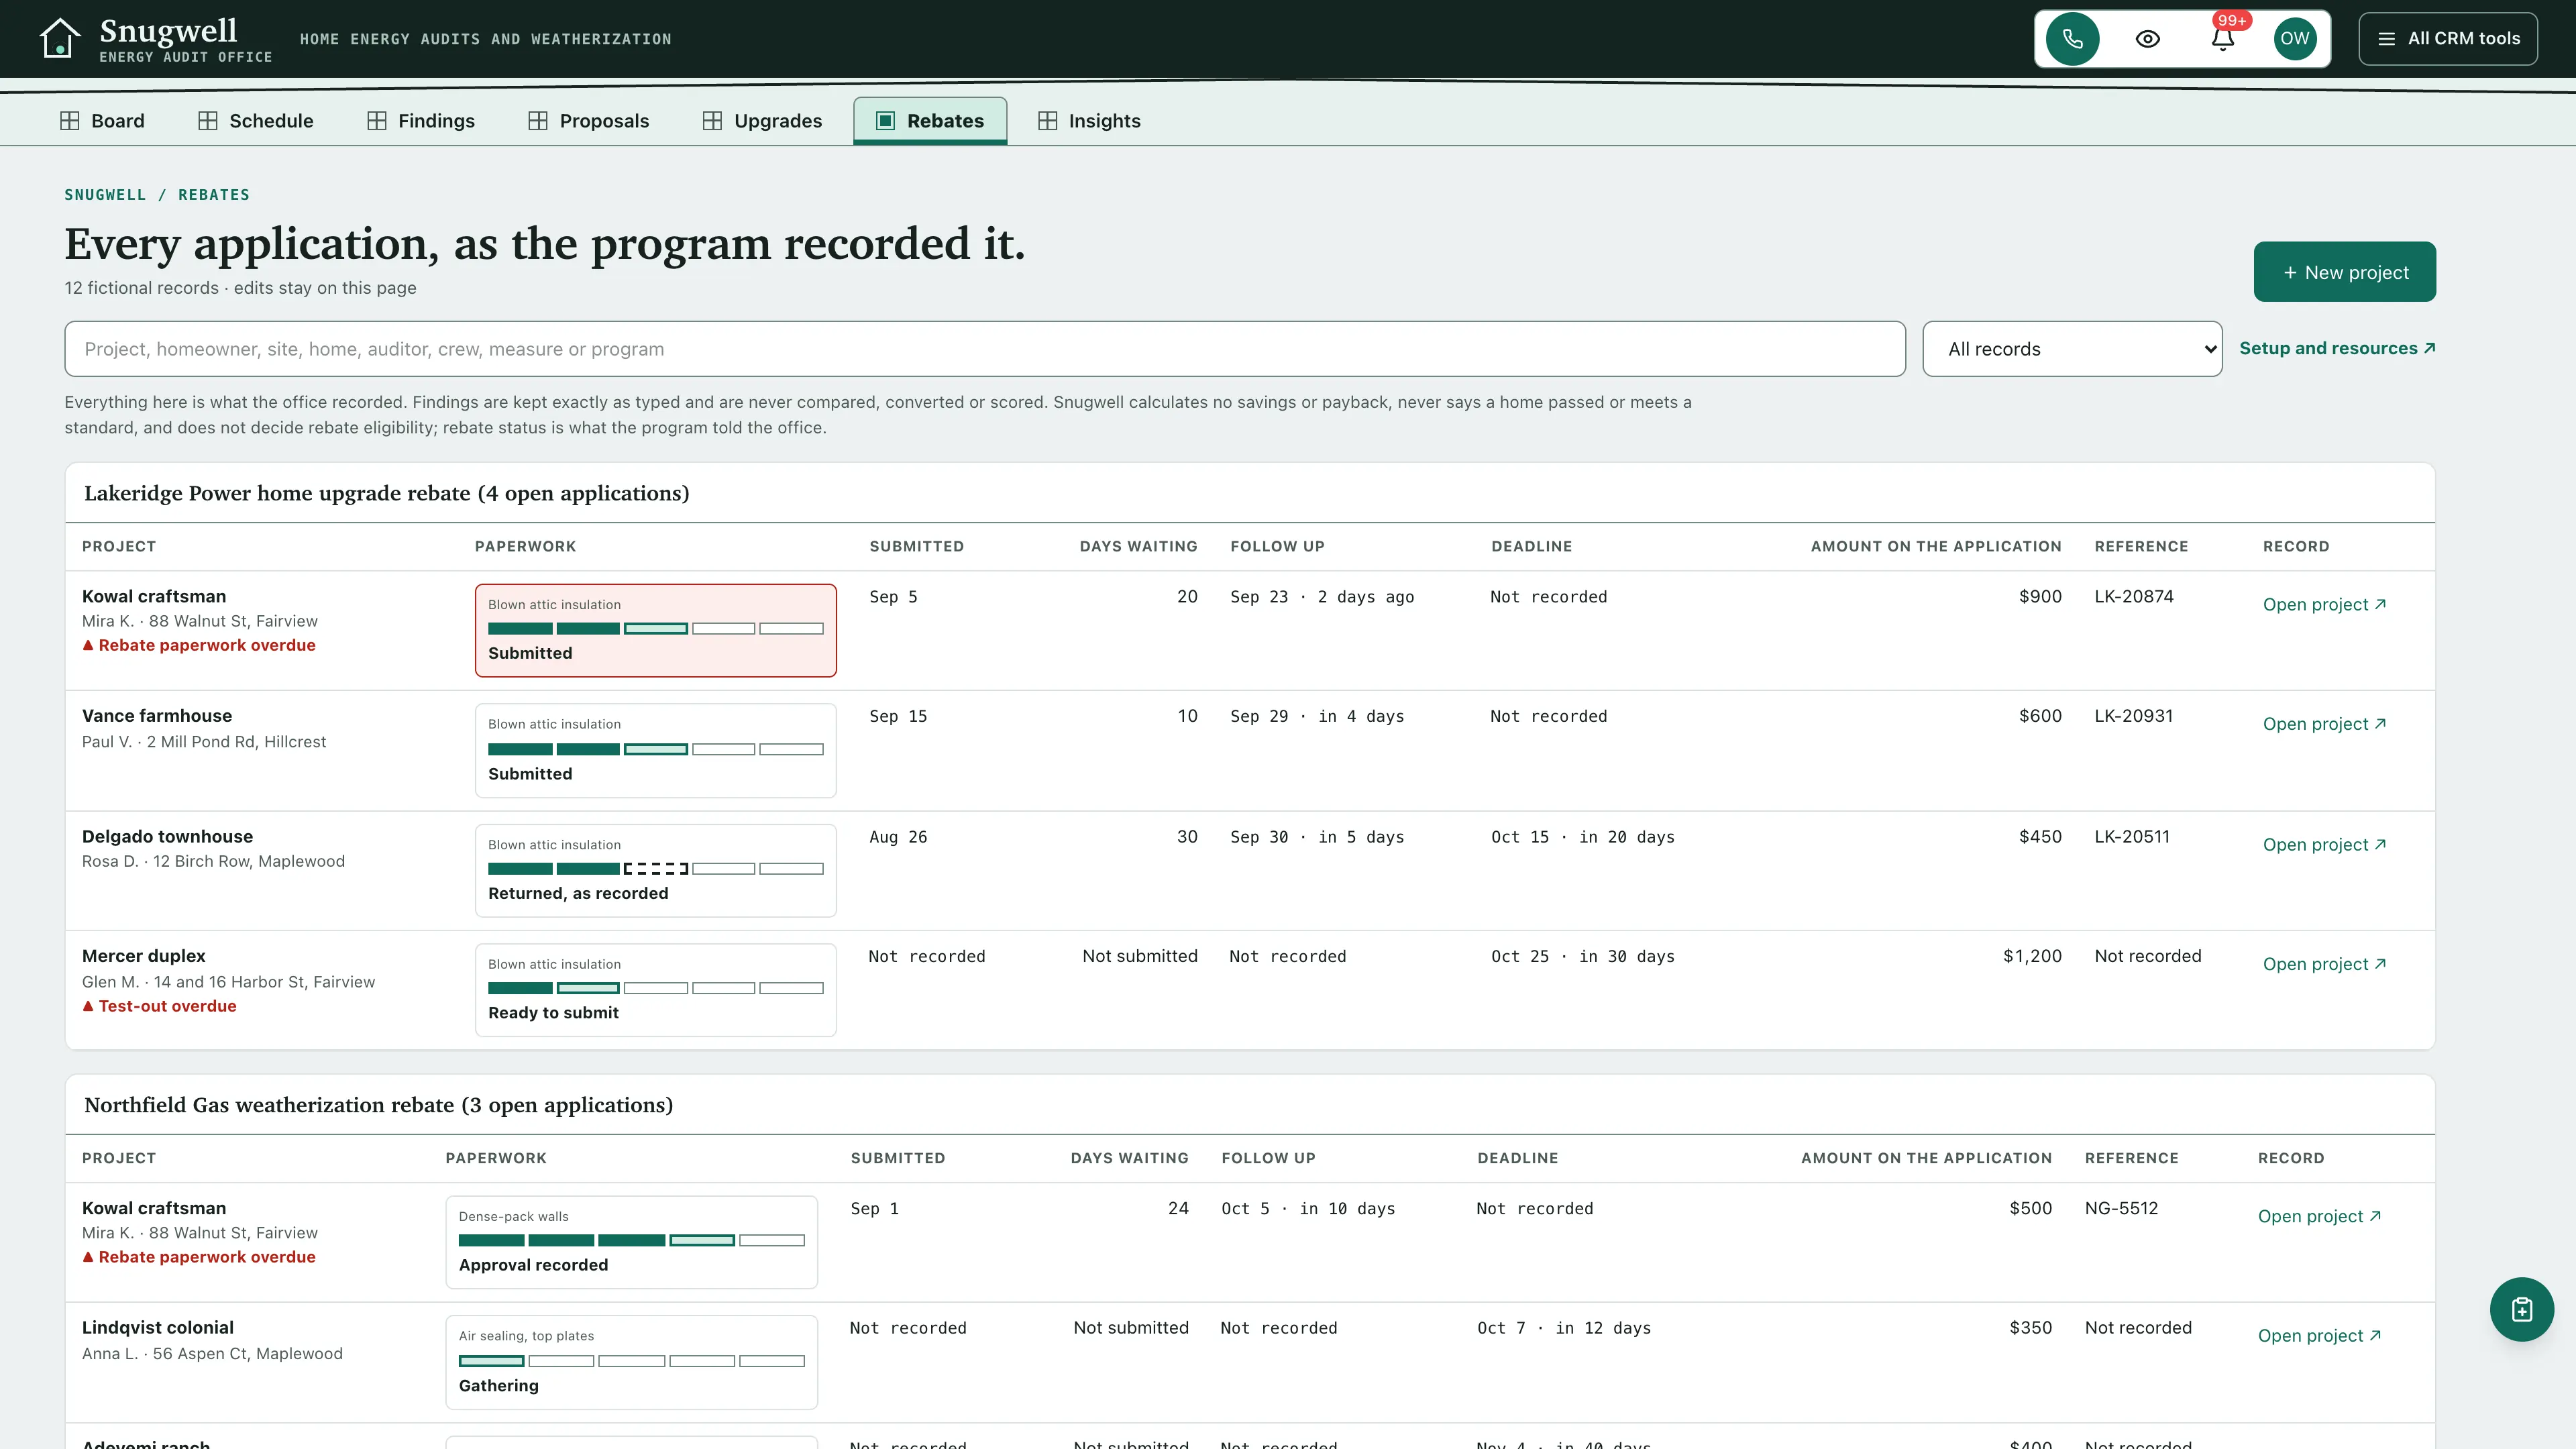This screenshot has height=1449, width=2576.
Task: Click the SNUGWELL breadcrumb link
Action: [x=105, y=195]
